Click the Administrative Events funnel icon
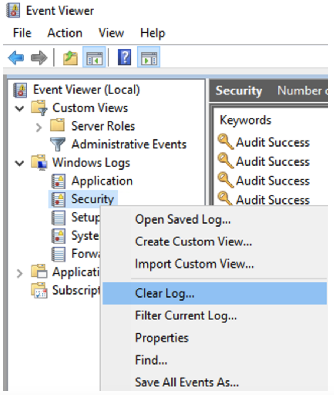The height and width of the screenshot is (395, 334). coord(58,144)
